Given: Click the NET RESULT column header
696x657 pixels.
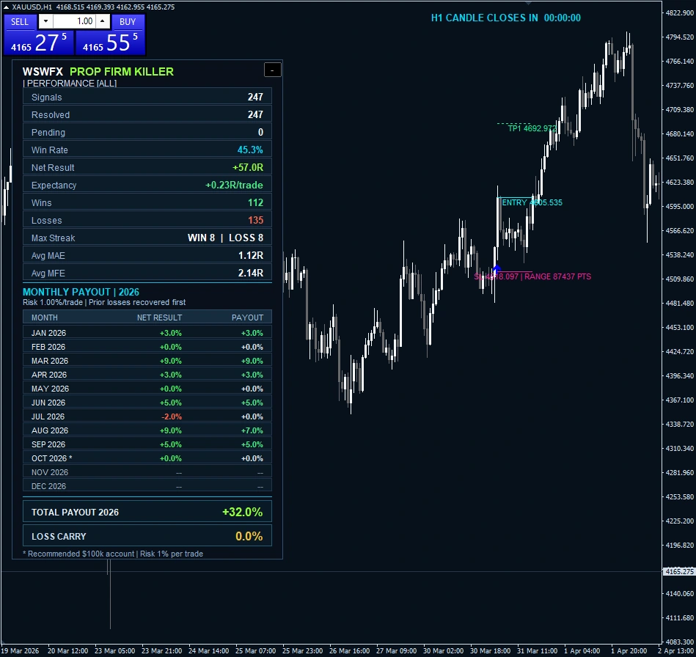Looking at the screenshot, I should [x=159, y=318].
